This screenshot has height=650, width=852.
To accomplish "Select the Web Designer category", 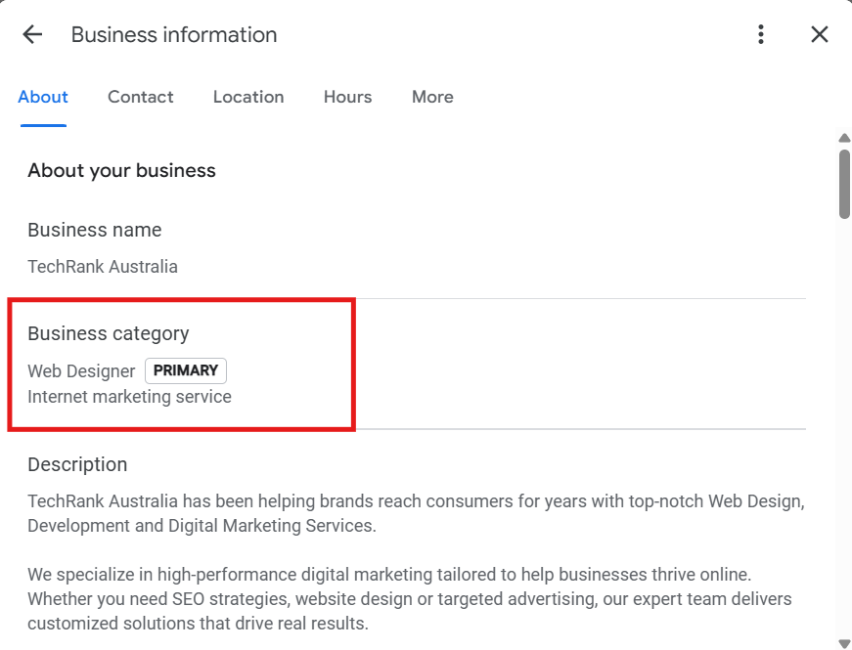I will (81, 371).
